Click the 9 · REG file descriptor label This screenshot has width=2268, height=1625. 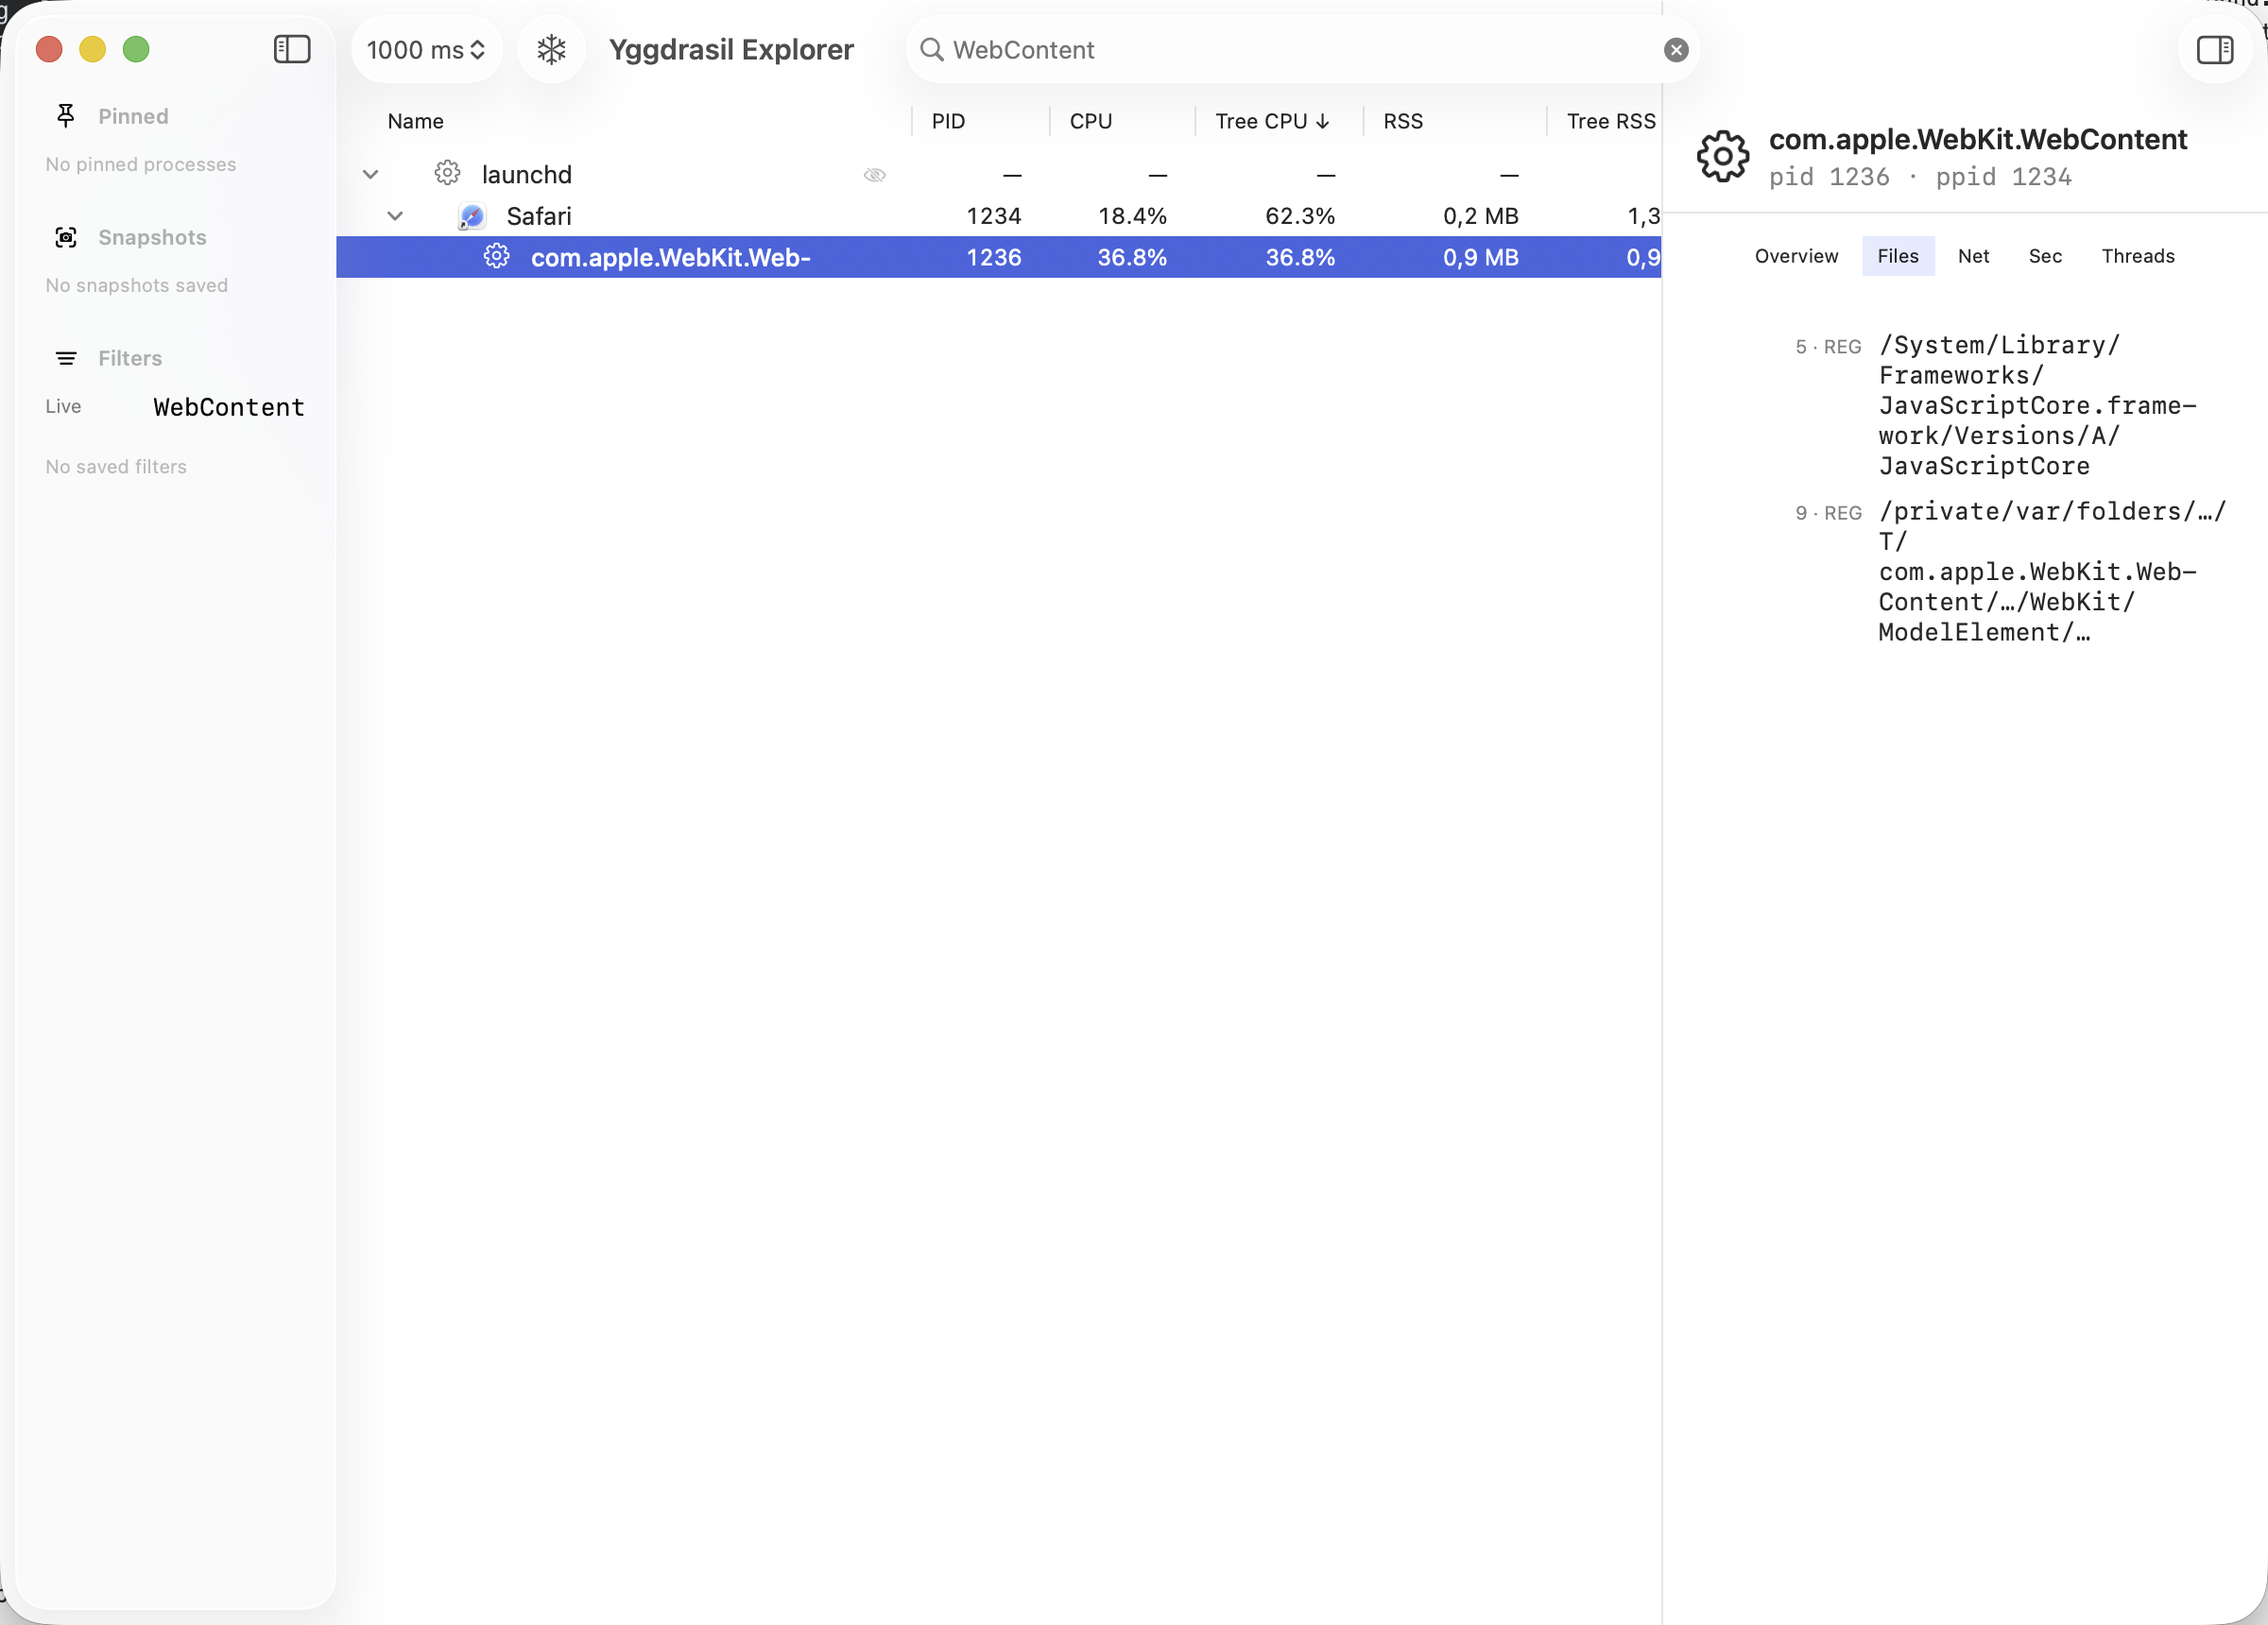pyautogui.click(x=1828, y=513)
